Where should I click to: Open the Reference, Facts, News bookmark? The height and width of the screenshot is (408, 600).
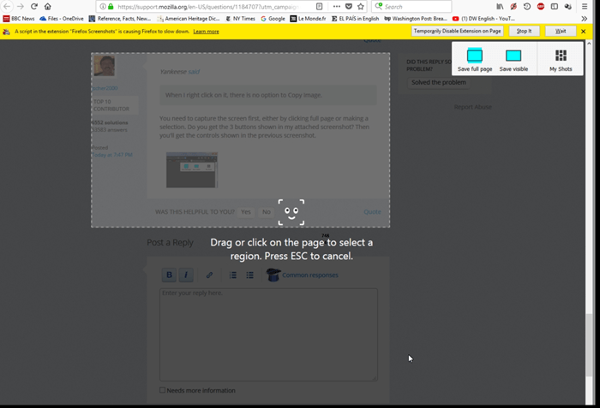pos(120,18)
